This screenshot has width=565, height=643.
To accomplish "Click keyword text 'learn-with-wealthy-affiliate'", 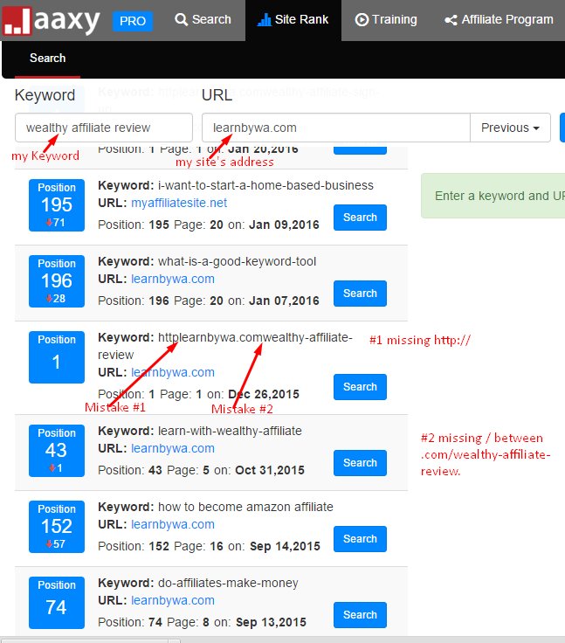I will point(230,431).
